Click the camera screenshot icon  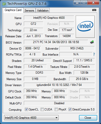pyautogui.click(x=94, y=10)
